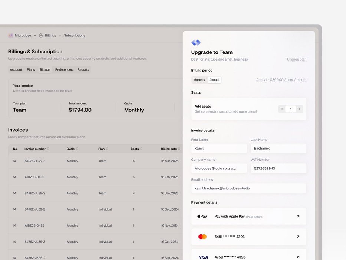Image resolution: width=346 pixels, height=260 pixels.
Task: Switch to the Preferences tab
Action: pyautogui.click(x=64, y=70)
